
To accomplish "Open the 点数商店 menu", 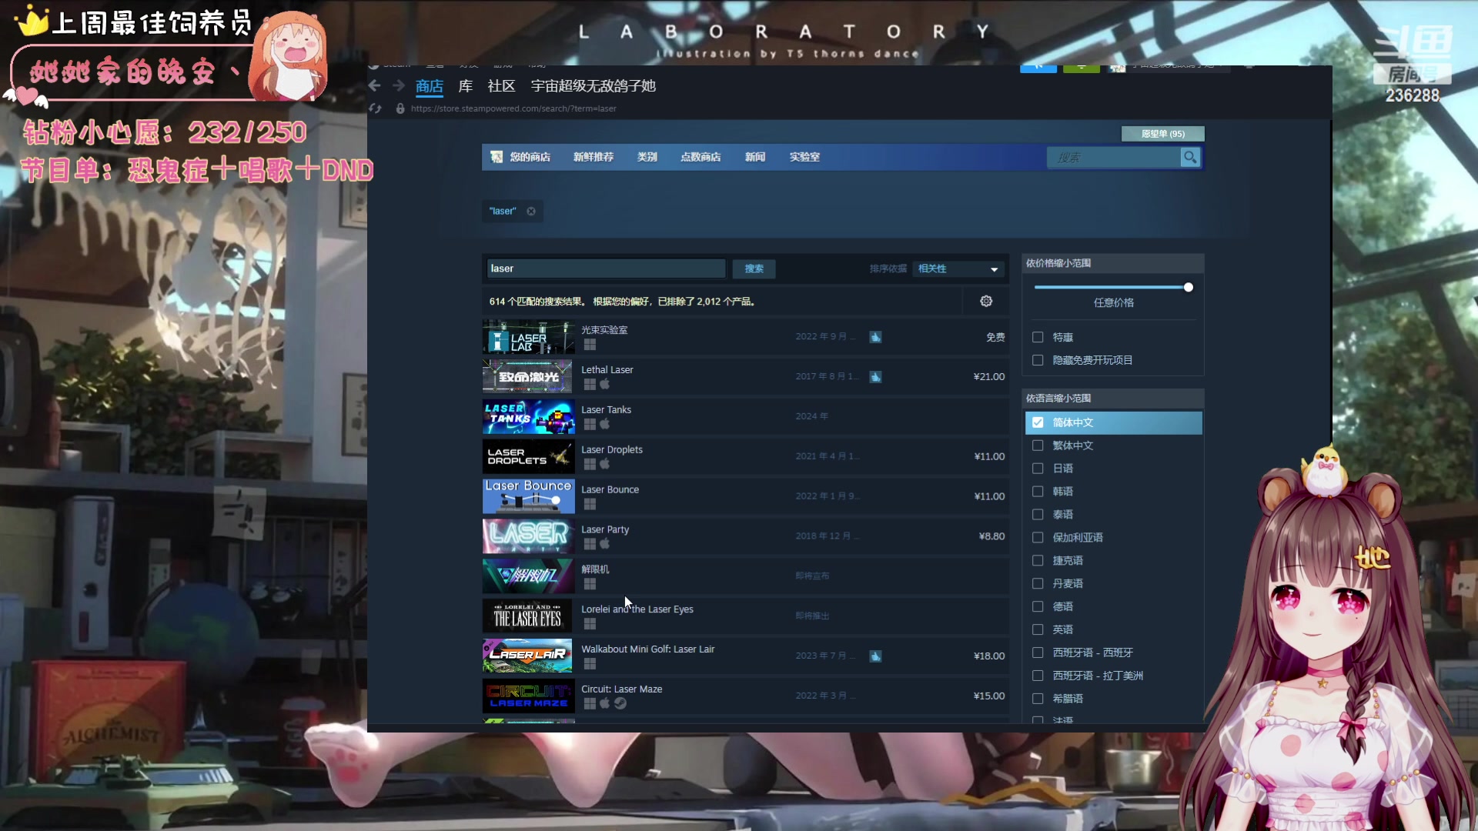I will click(x=701, y=157).
